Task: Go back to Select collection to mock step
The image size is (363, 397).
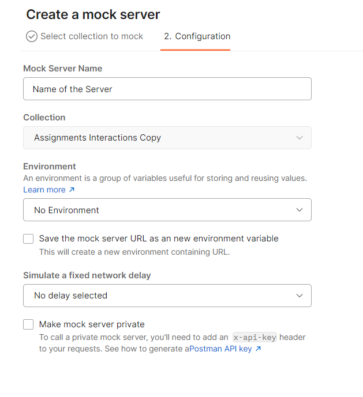Action: [x=91, y=36]
